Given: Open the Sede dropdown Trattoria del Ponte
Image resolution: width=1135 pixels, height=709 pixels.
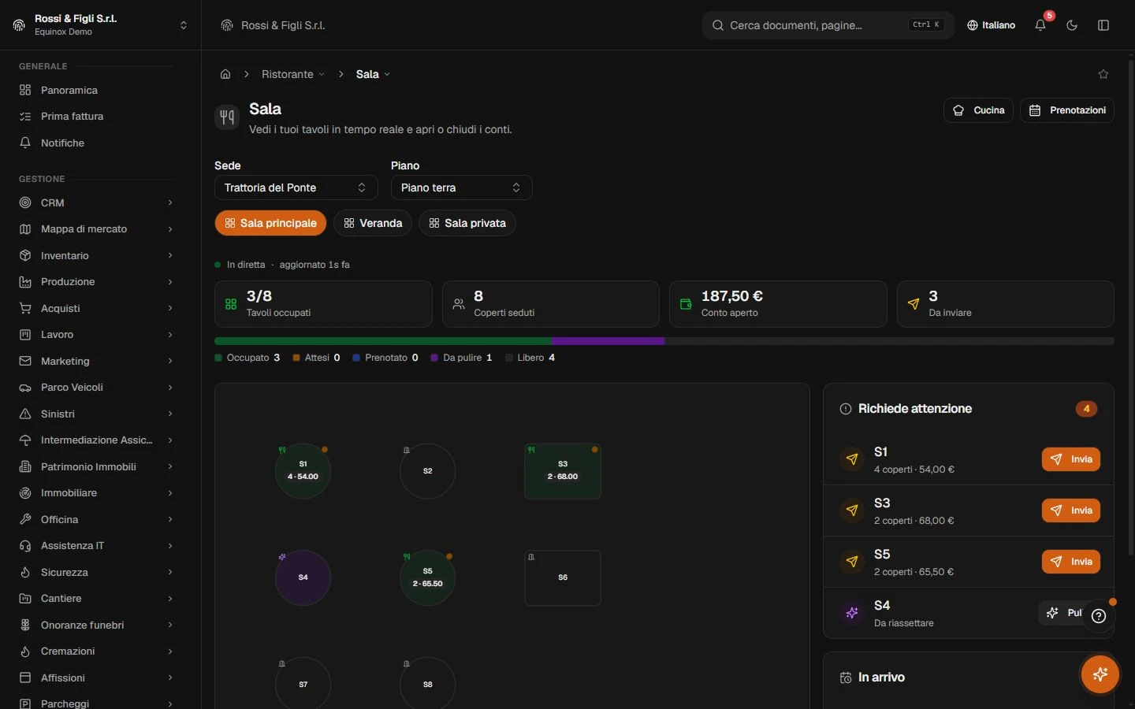Looking at the screenshot, I should click(x=296, y=187).
